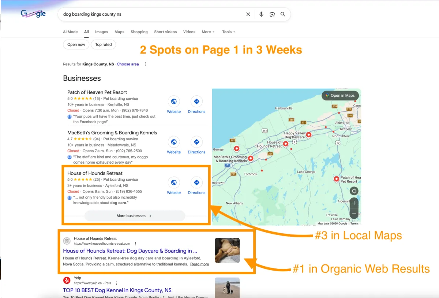Start voice search with microphone icon
The image size is (439, 298).
tap(261, 14)
